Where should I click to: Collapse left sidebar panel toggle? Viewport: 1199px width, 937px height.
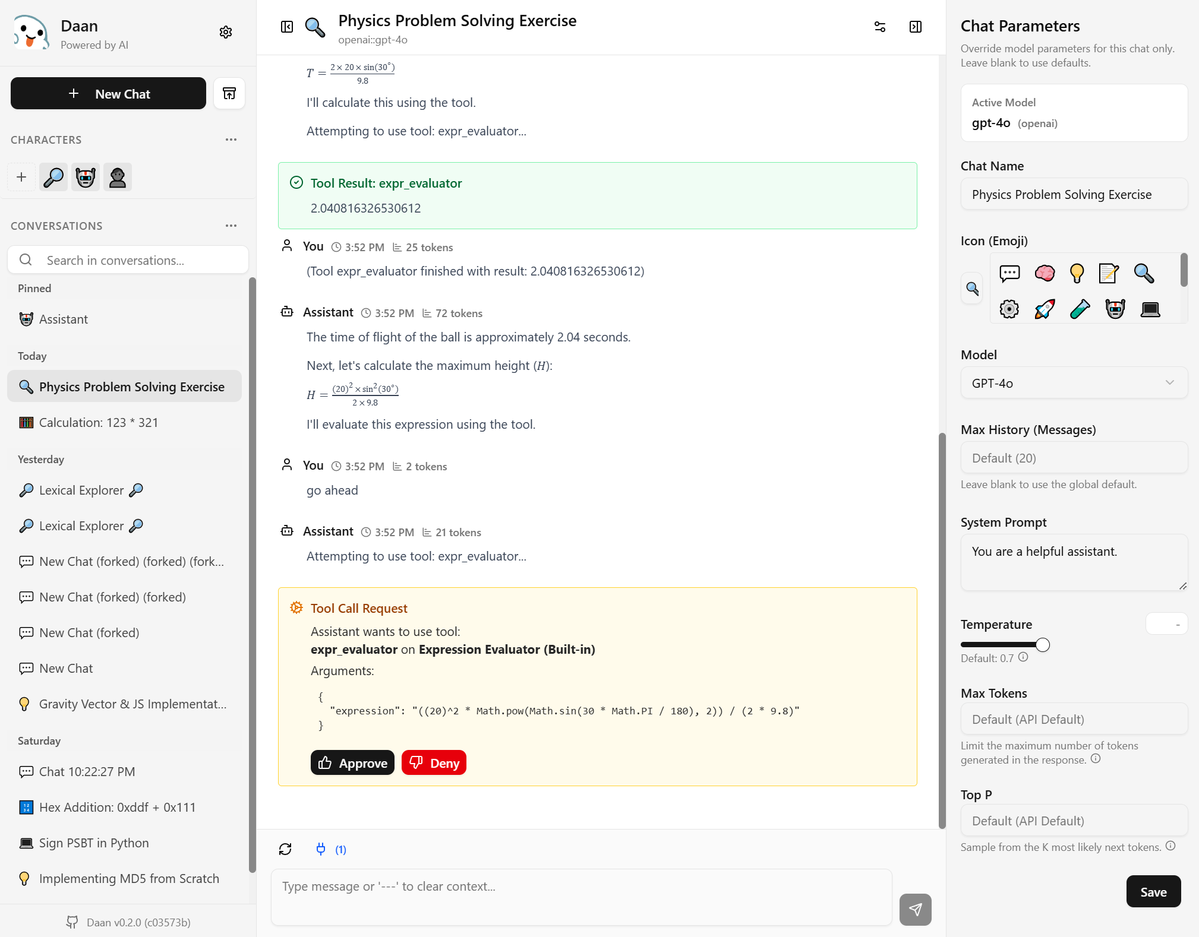point(287,27)
